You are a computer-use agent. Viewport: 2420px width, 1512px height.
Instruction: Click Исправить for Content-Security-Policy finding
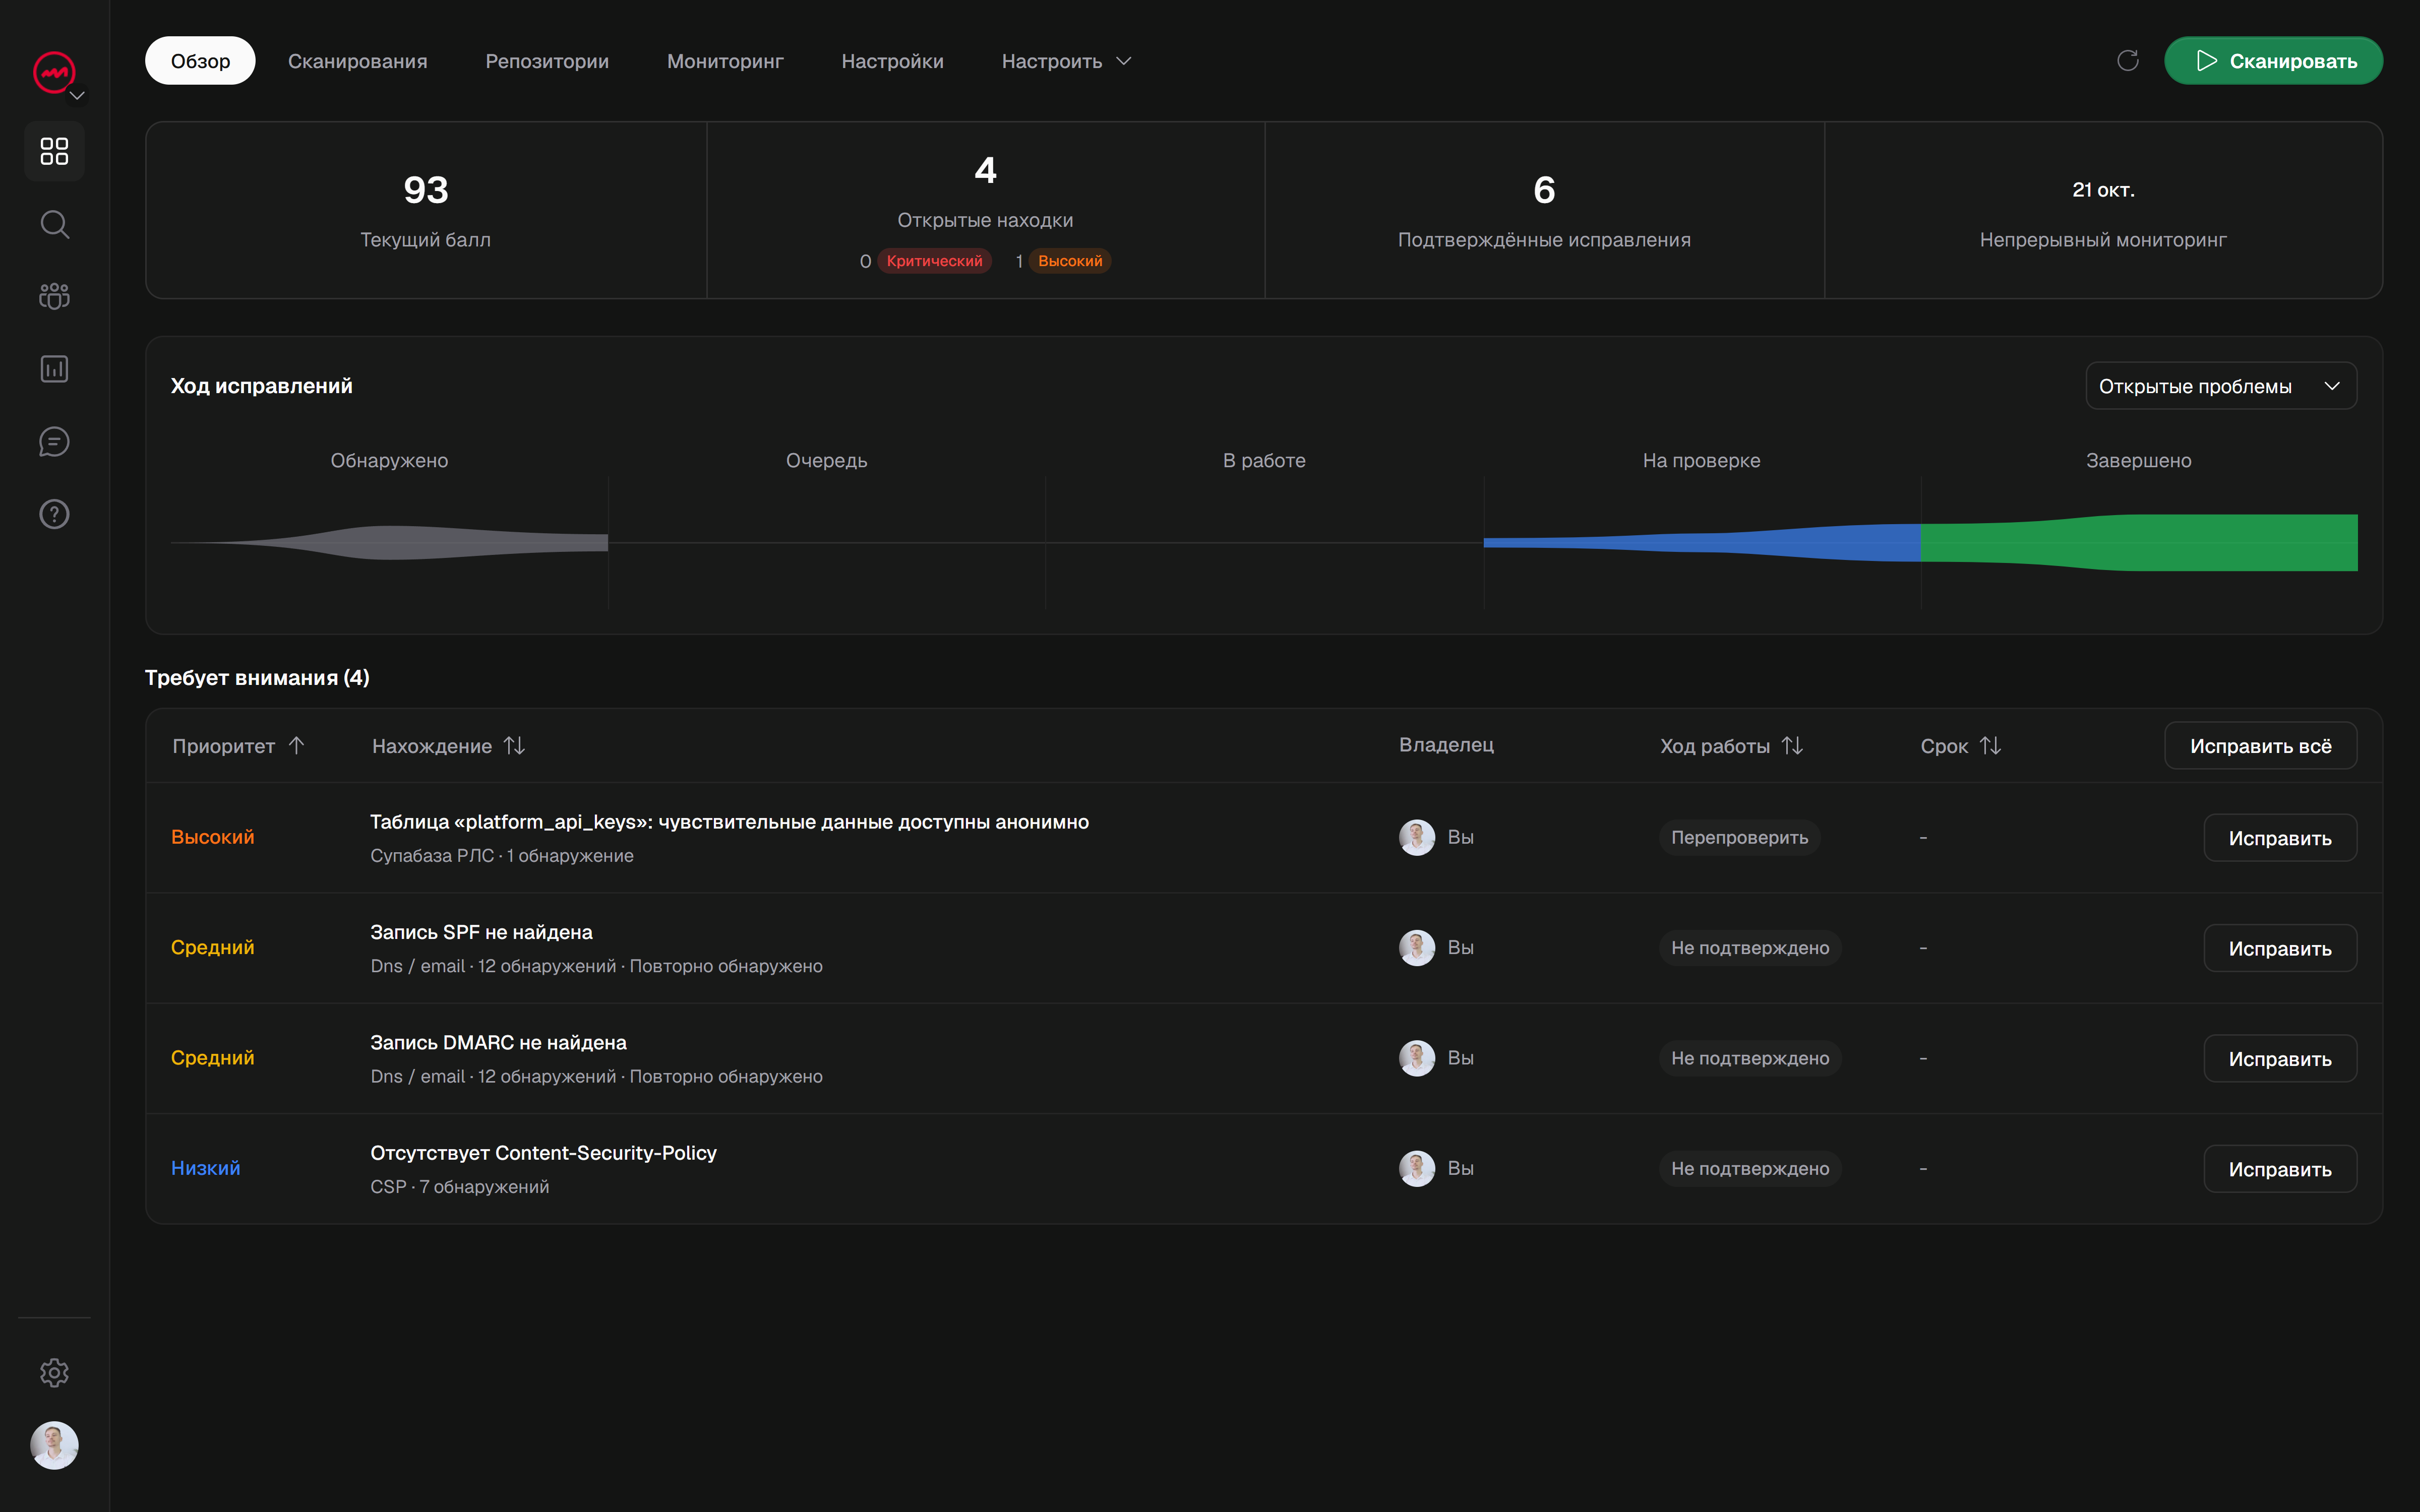(x=2280, y=1169)
